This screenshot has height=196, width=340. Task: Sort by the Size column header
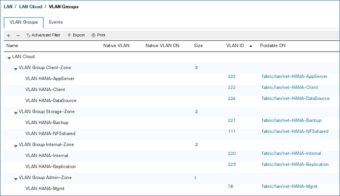(x=198, y=46)
